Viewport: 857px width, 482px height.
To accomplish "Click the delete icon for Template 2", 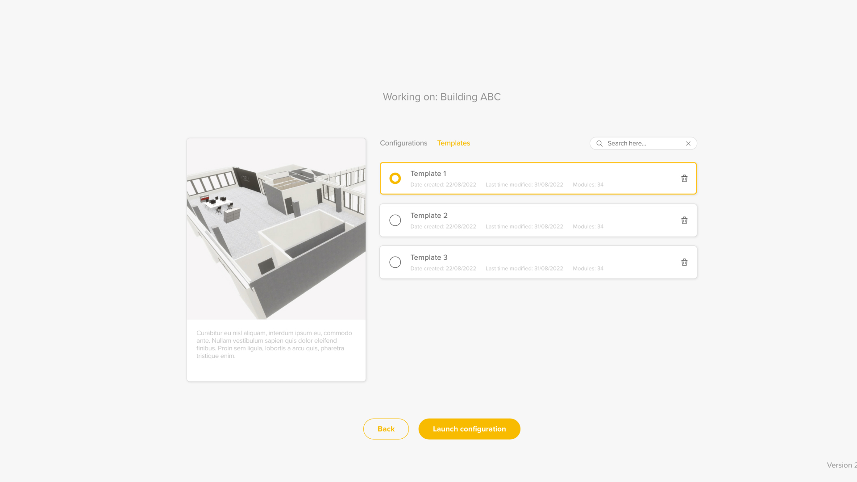I will point(685,220).
